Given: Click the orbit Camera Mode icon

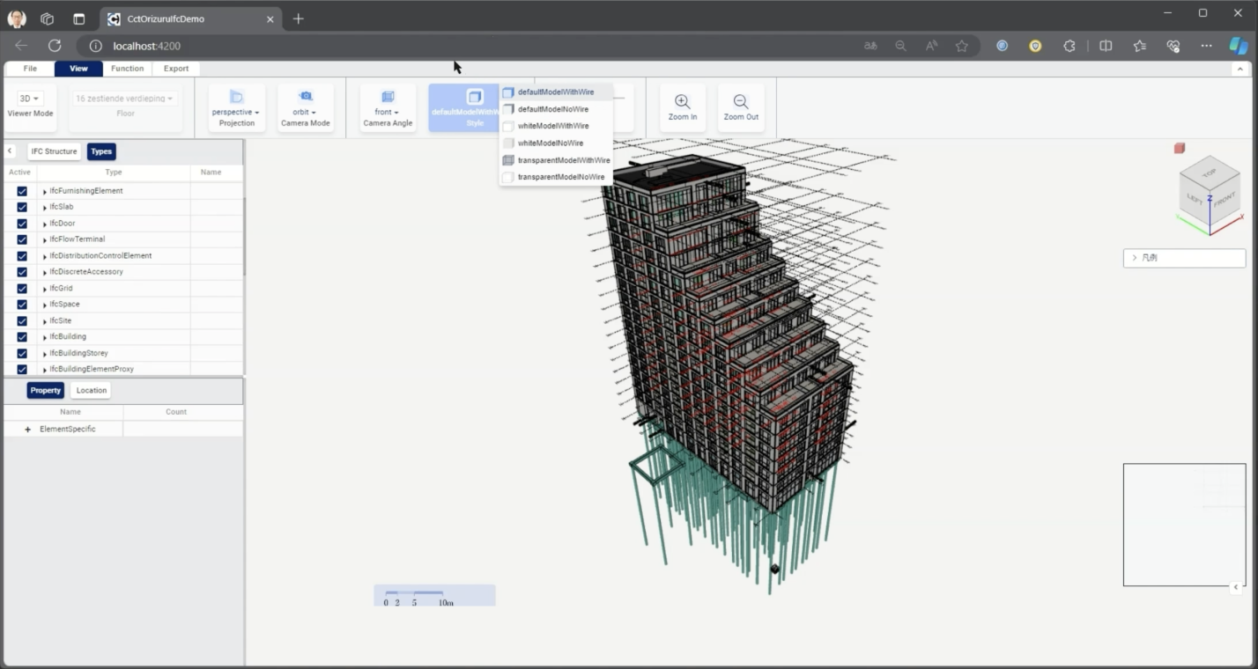Looking at the screenshot, I should pyautogui.click(x=306, y=96).
